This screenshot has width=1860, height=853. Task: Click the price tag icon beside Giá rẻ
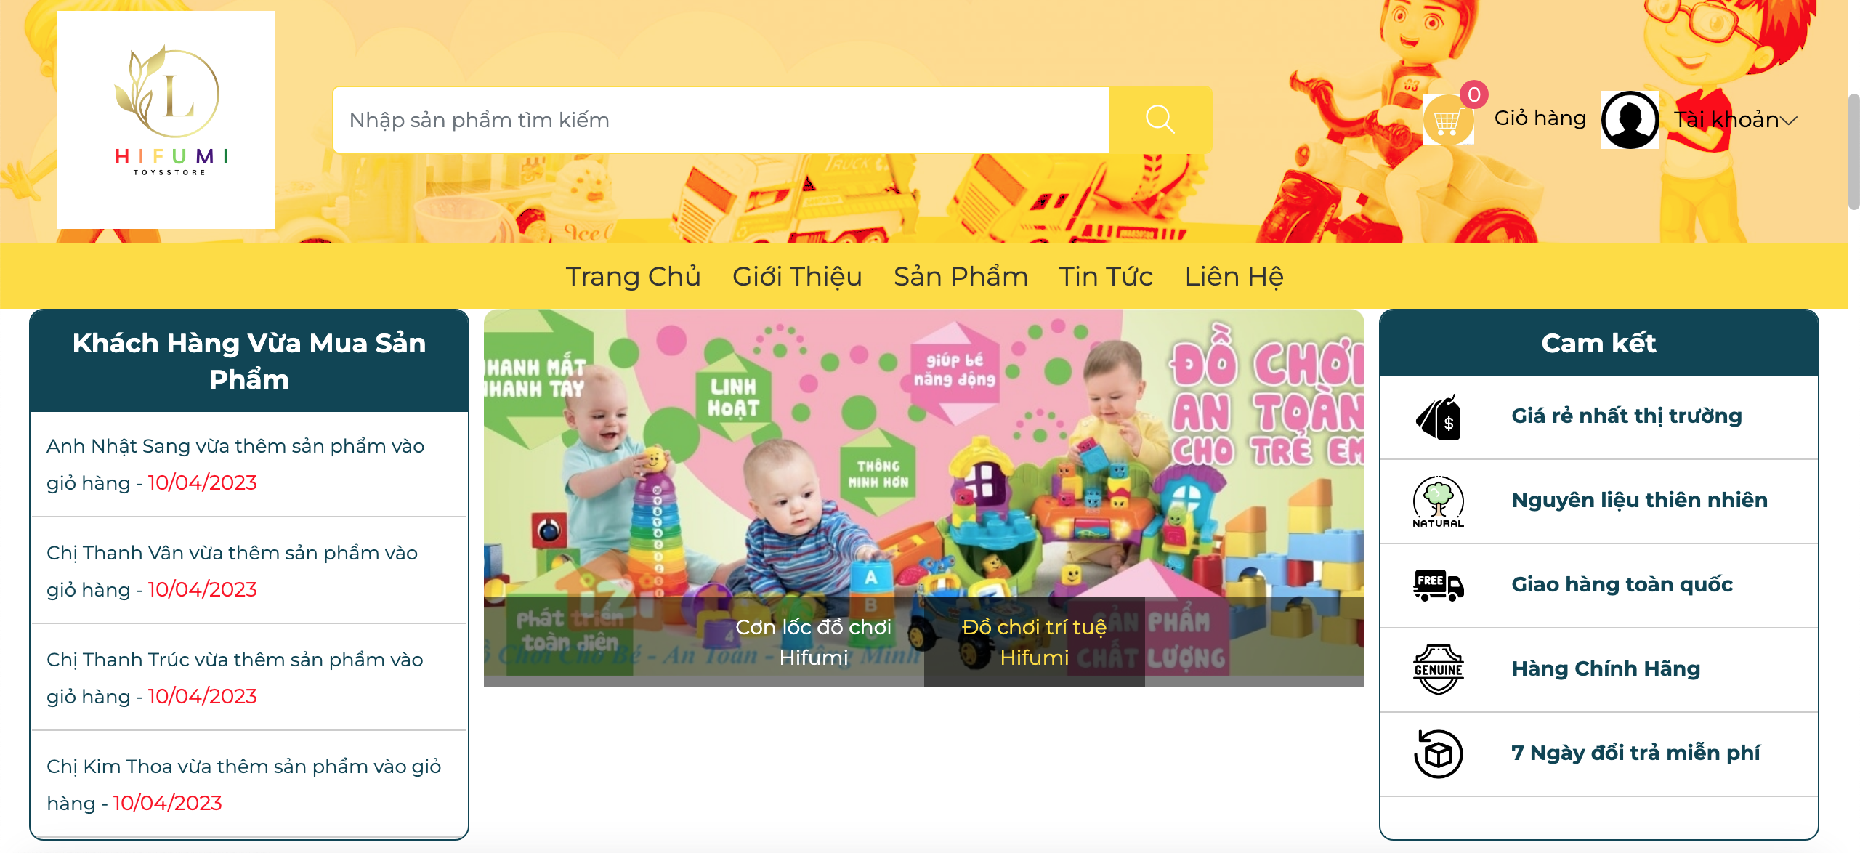click(x=1439, y=417)
